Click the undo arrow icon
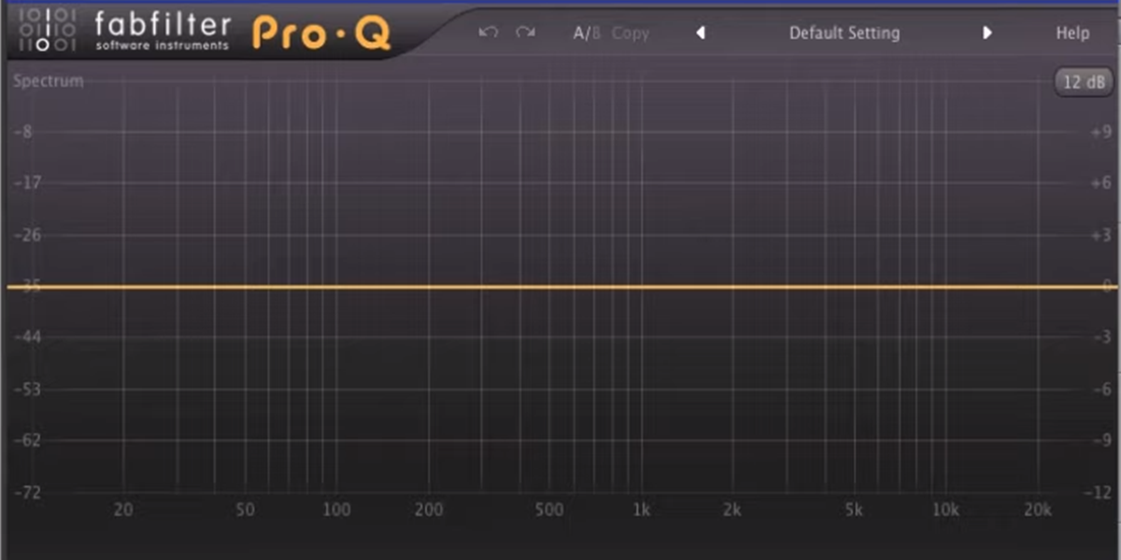 point(487,32)
